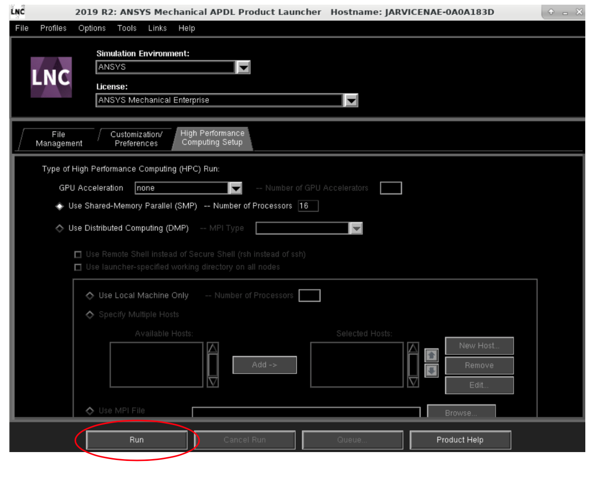Switch to Customization/Preferences tab
604x488 pixels.
136,139
